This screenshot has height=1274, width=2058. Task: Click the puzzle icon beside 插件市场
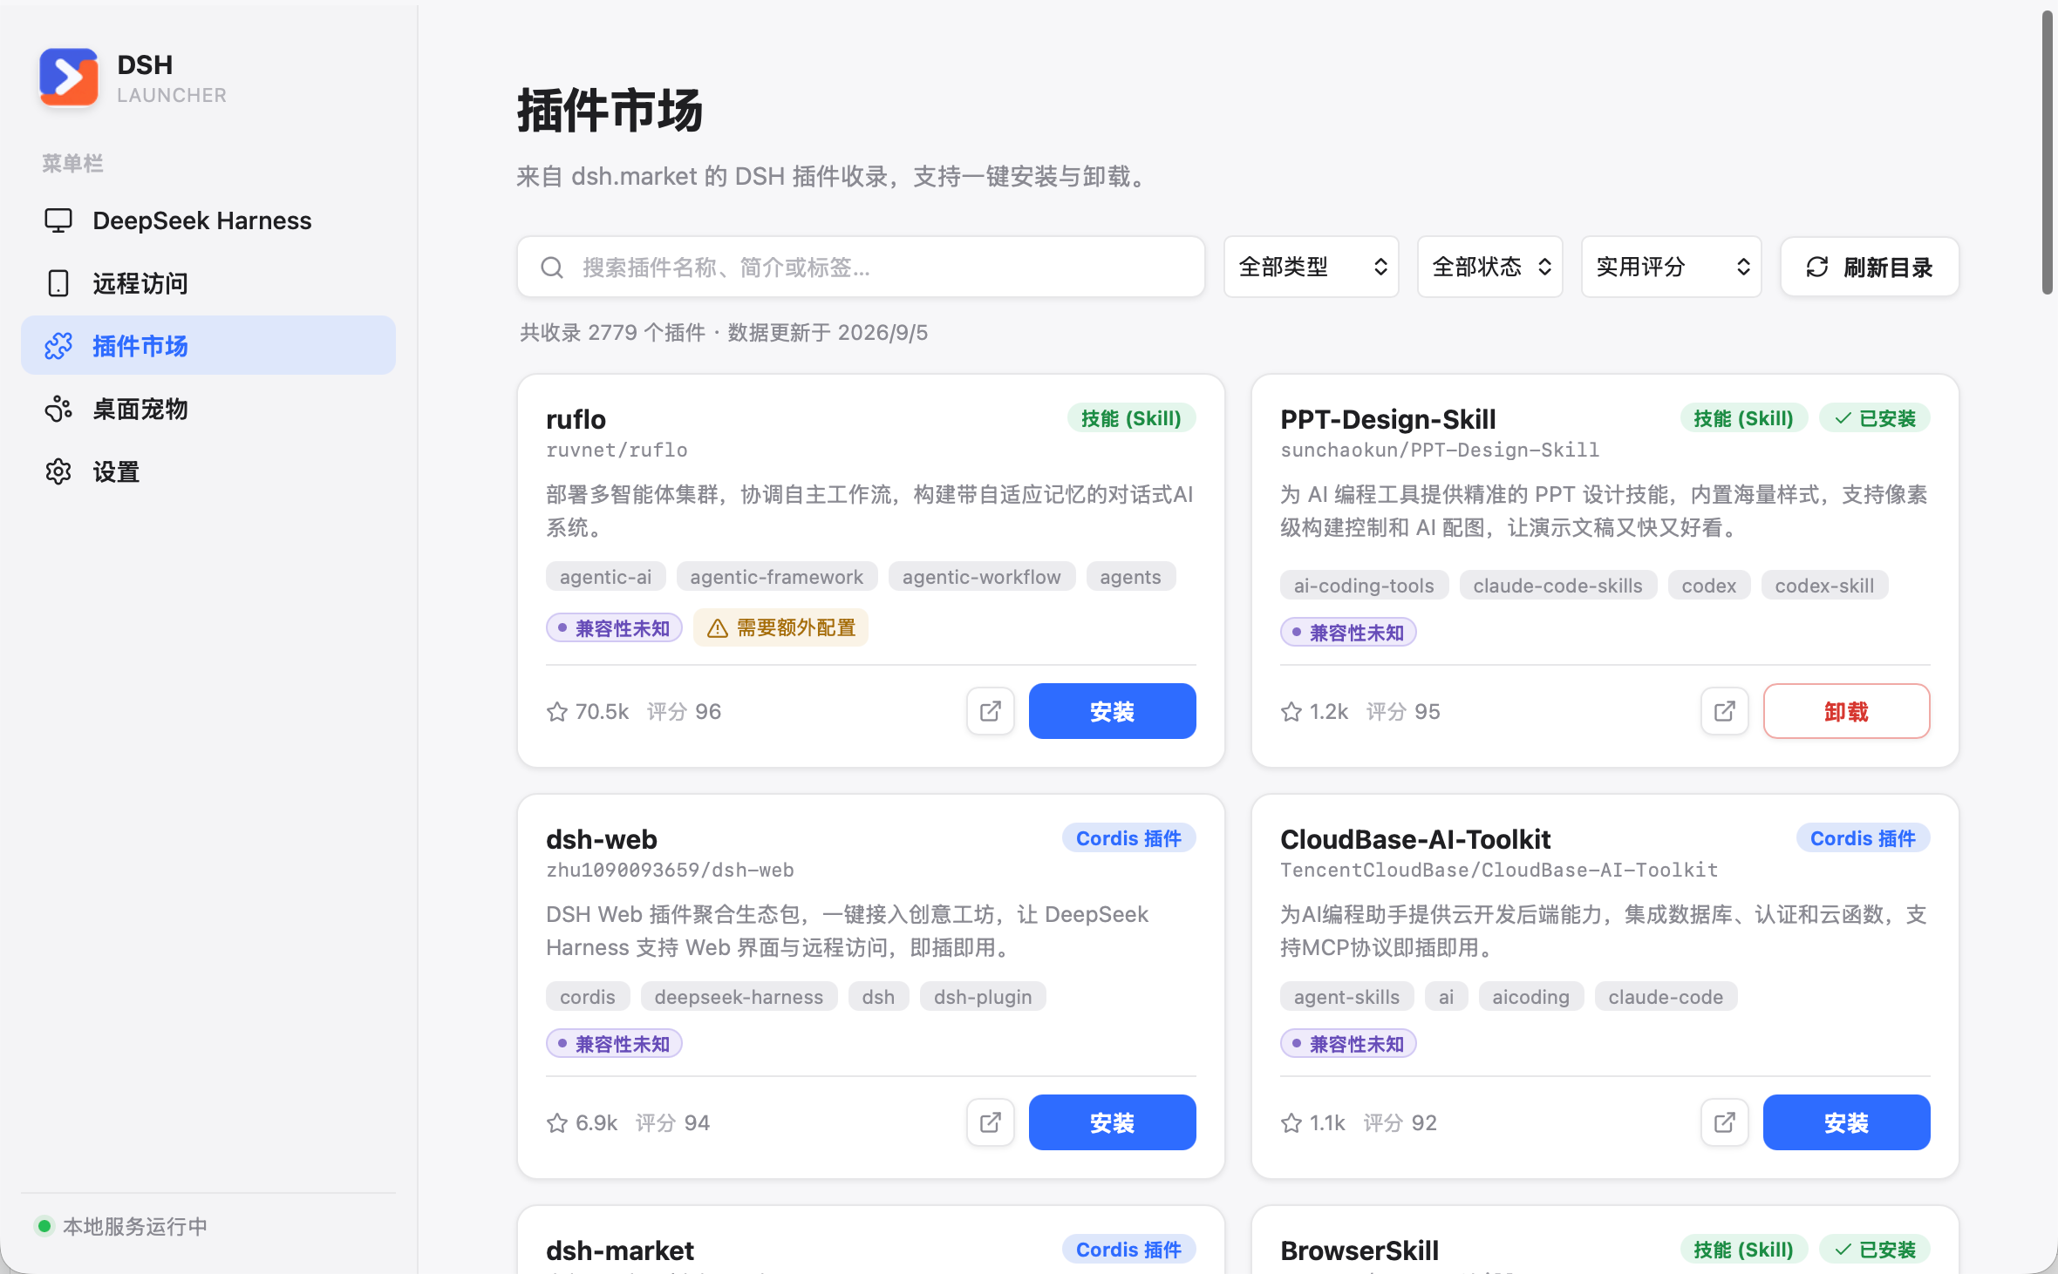[x=58, y=346]
